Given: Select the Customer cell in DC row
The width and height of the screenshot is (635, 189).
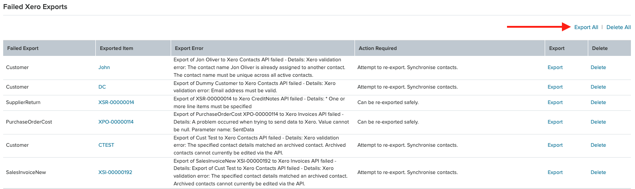Looking at the screenshot, I should coord(17,87).
